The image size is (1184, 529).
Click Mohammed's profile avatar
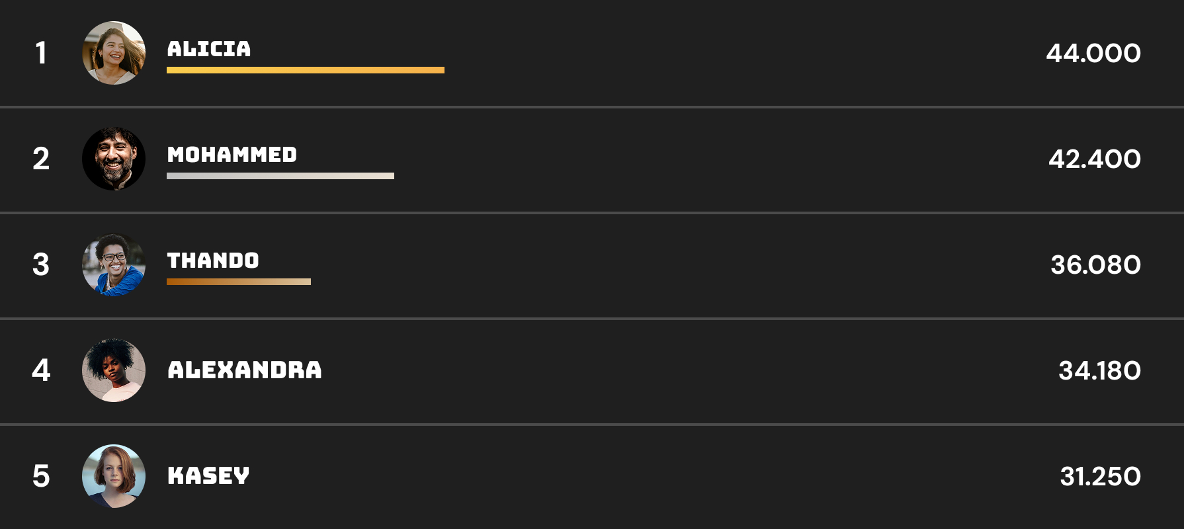click(x=114, y=159)
